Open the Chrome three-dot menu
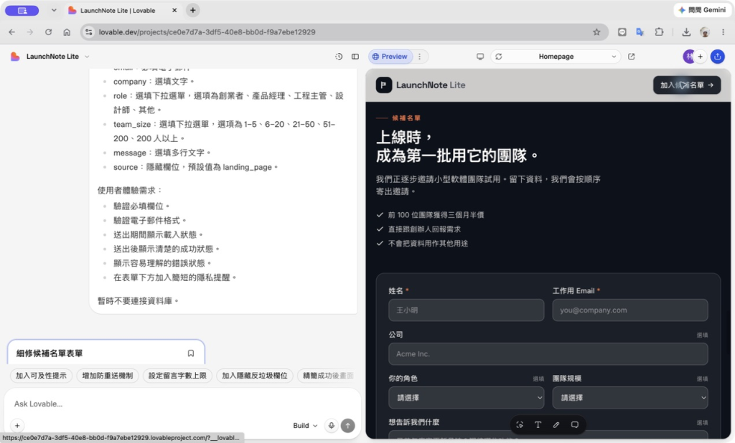735x443 pixels. point(723,32)
